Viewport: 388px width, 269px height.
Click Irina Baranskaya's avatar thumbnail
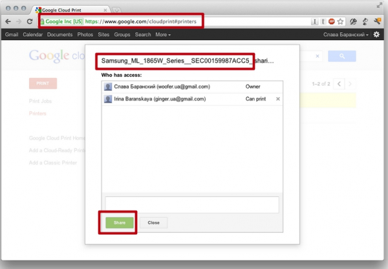(x=108, y=99)
